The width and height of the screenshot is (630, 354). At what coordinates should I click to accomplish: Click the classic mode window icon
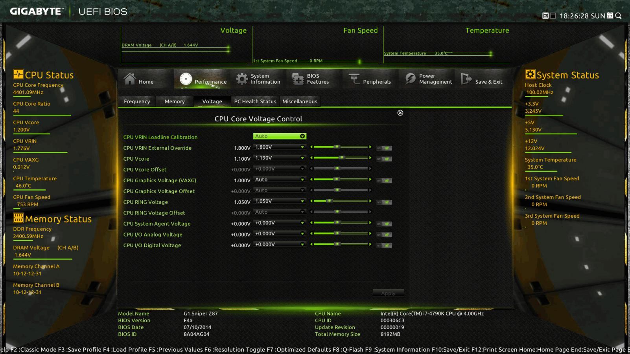click(553, 16)
